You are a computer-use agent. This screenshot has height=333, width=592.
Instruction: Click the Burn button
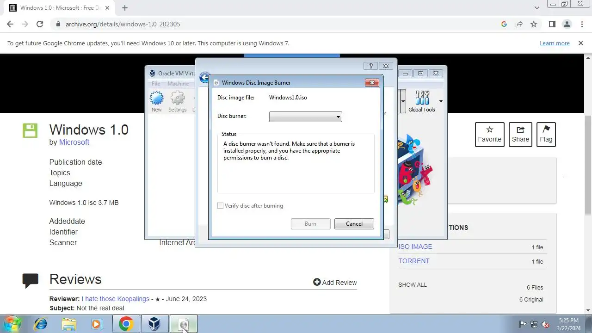coord(310,224)
